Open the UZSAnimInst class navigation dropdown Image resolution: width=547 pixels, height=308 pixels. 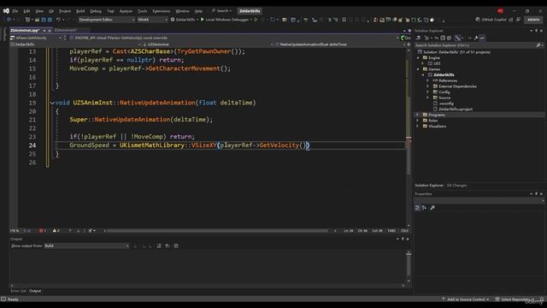click(208, 44)
